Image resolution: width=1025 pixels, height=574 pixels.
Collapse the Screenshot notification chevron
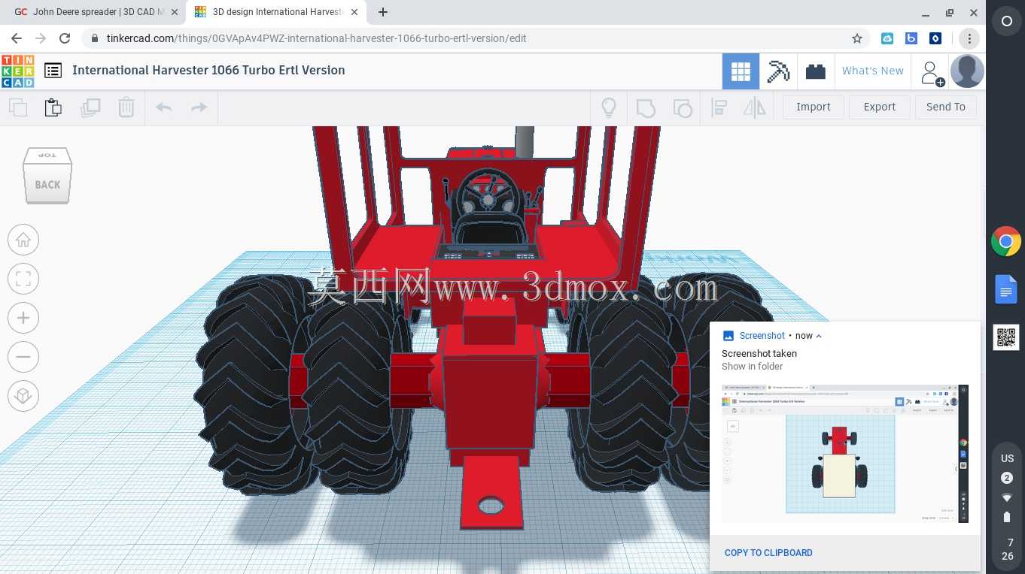(x=819, y=336)
